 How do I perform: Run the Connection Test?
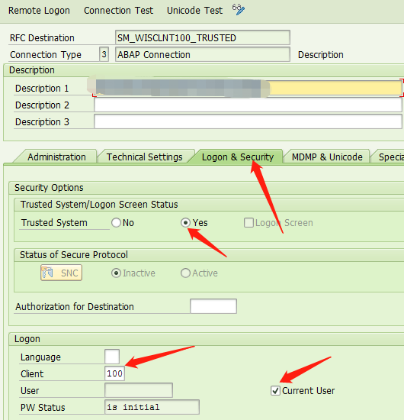(x=118, y=11)
